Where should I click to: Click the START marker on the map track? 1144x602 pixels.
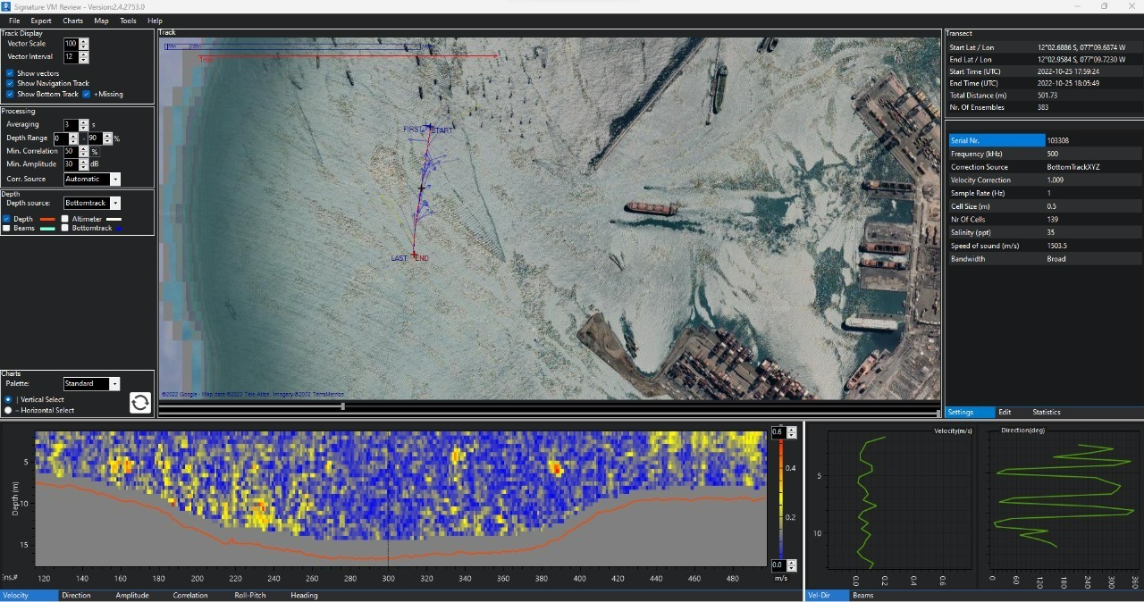click(442, 130)
